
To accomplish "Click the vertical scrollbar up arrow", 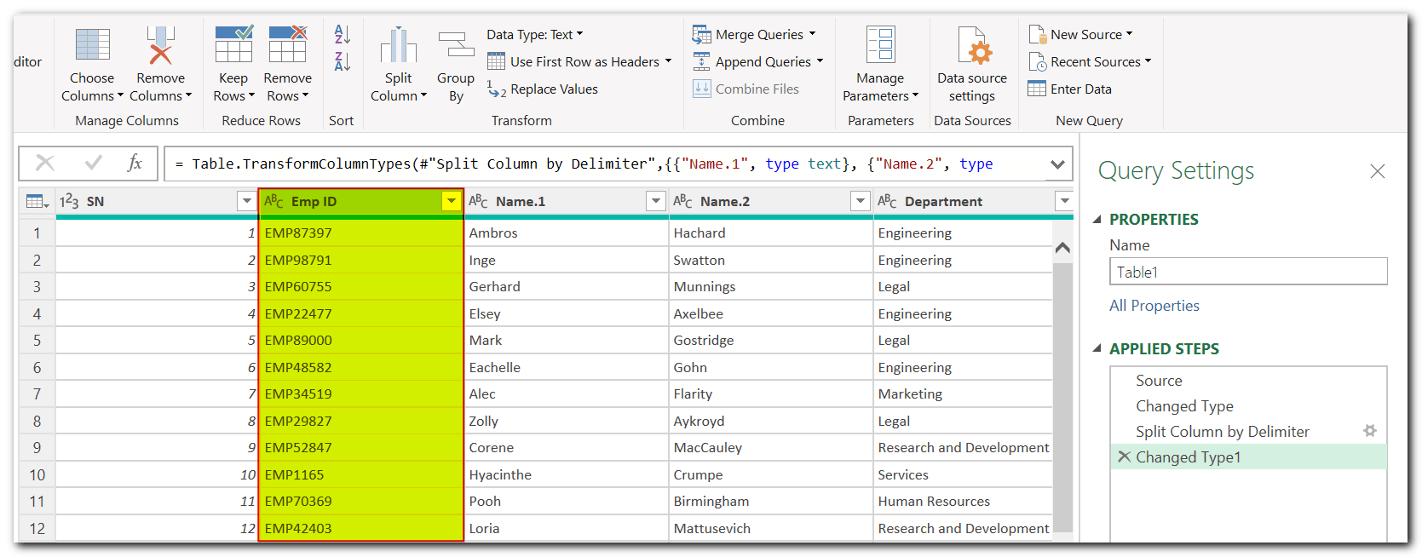I will coord(1062,248).
